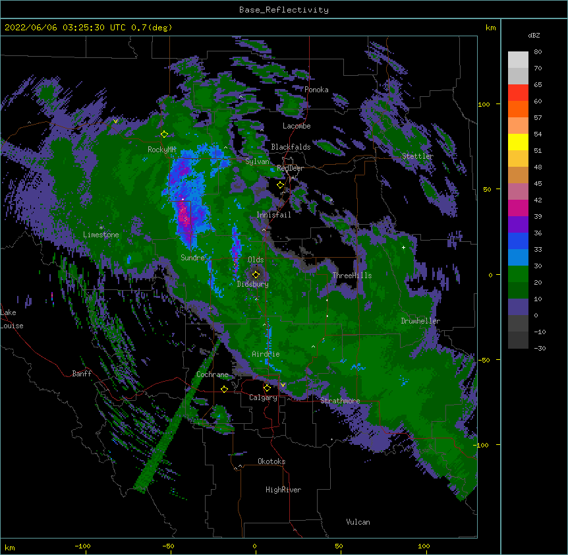
Task: Pick the bright yellow swatch in the legend
Action: [x=518, y=142]
